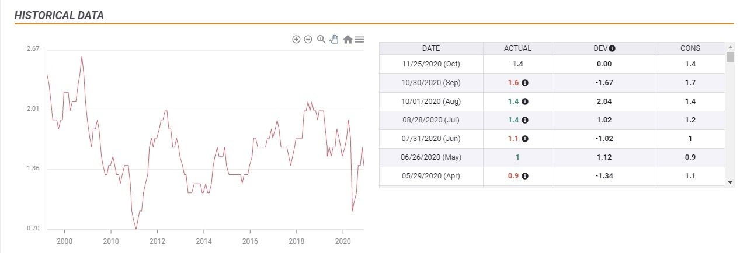The height and width of the screenshot is (253, 747).
Task: Click info icon beside Jun actual 1.1
Action: (x=525, y=139)
